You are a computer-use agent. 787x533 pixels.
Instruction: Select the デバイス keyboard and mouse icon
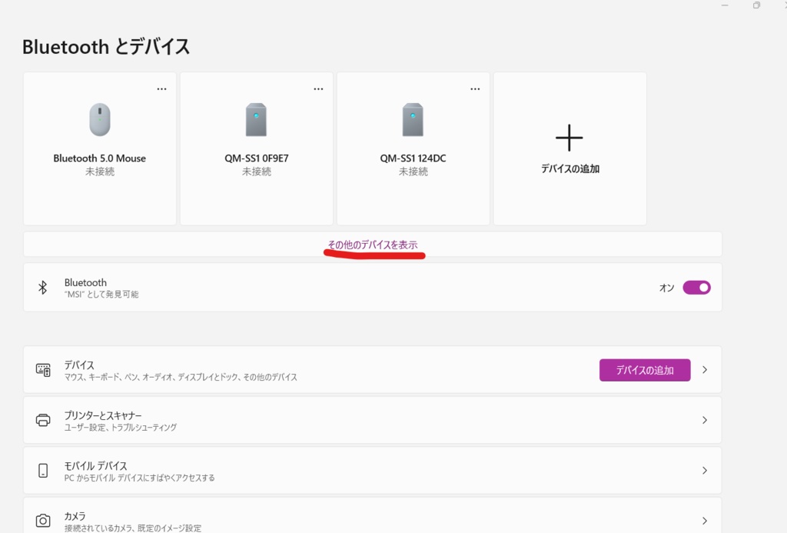tap(43, 369)
